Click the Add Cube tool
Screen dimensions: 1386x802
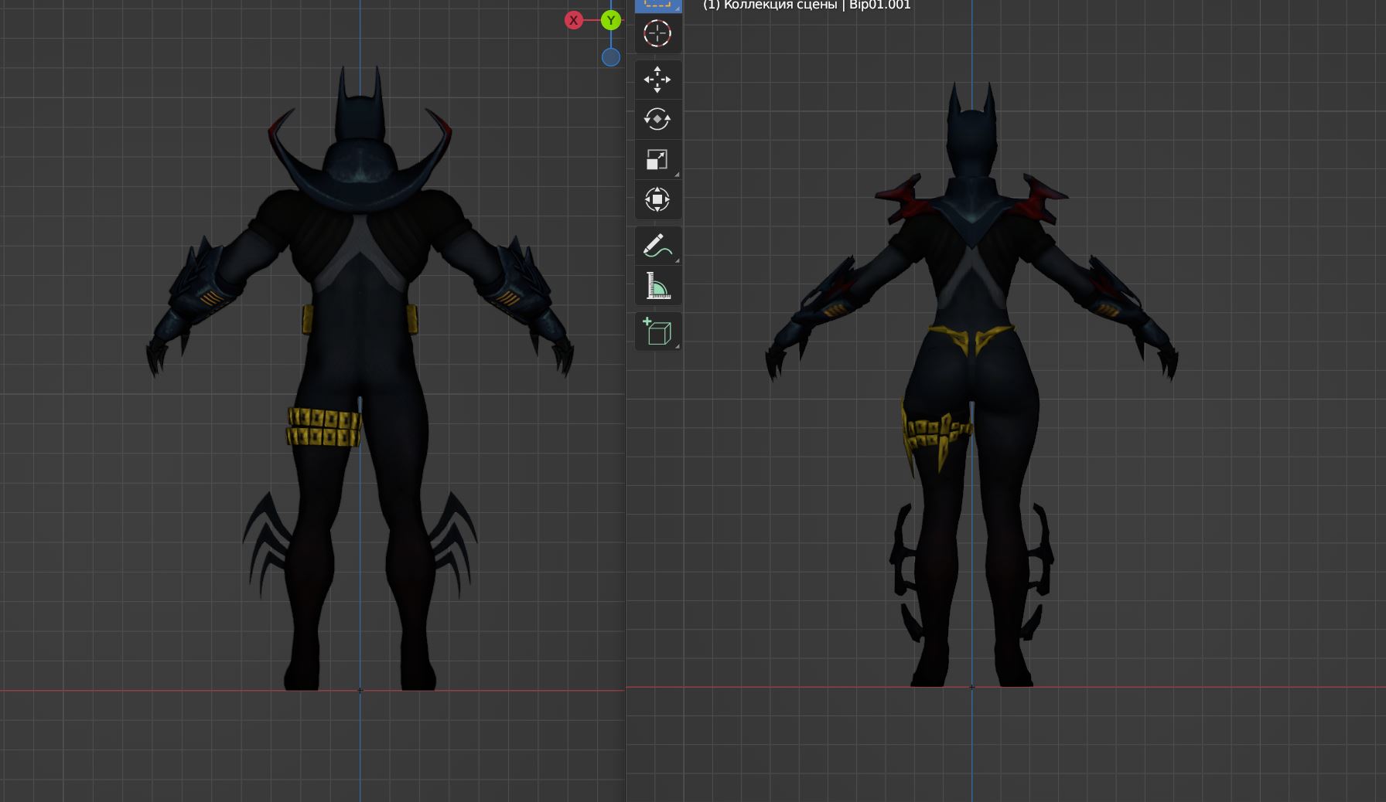pos(657,332)
